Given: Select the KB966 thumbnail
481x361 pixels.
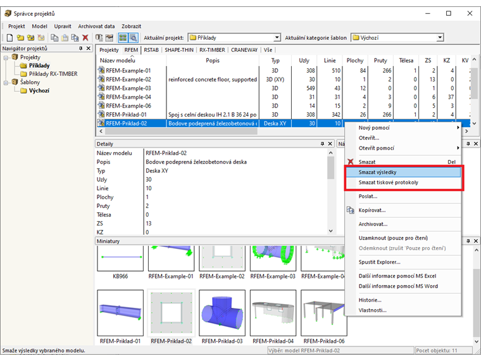Looking at the screenshot, I should pyautogui.click(x=120, y=263).
